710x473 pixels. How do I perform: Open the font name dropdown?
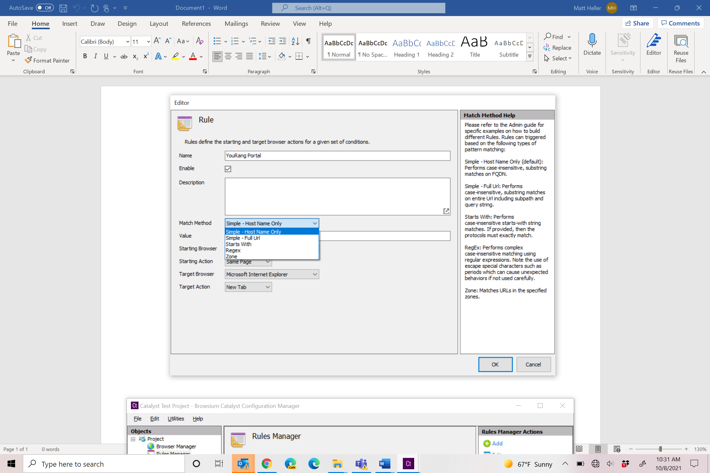(128, 42)
